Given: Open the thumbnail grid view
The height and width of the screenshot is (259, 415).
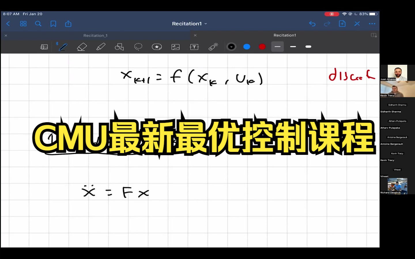Looking at the screenshot, I should [23, 24].
